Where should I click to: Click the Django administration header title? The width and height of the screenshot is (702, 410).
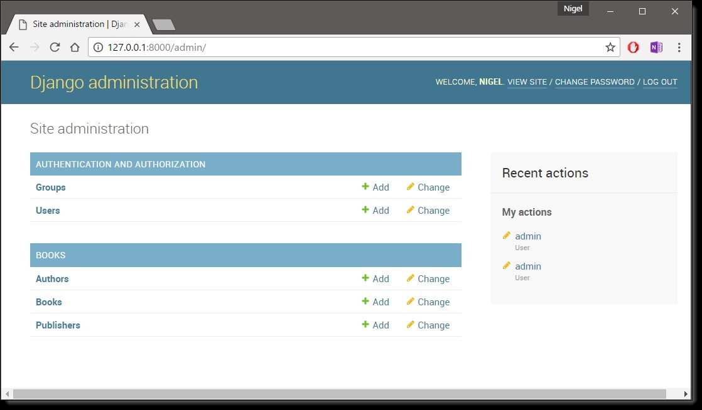[114, 82]
